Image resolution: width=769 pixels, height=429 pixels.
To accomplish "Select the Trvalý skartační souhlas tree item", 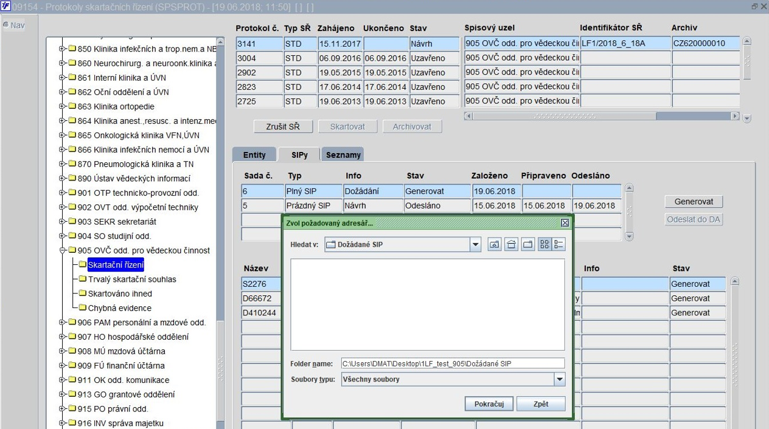I will [132, 280].
